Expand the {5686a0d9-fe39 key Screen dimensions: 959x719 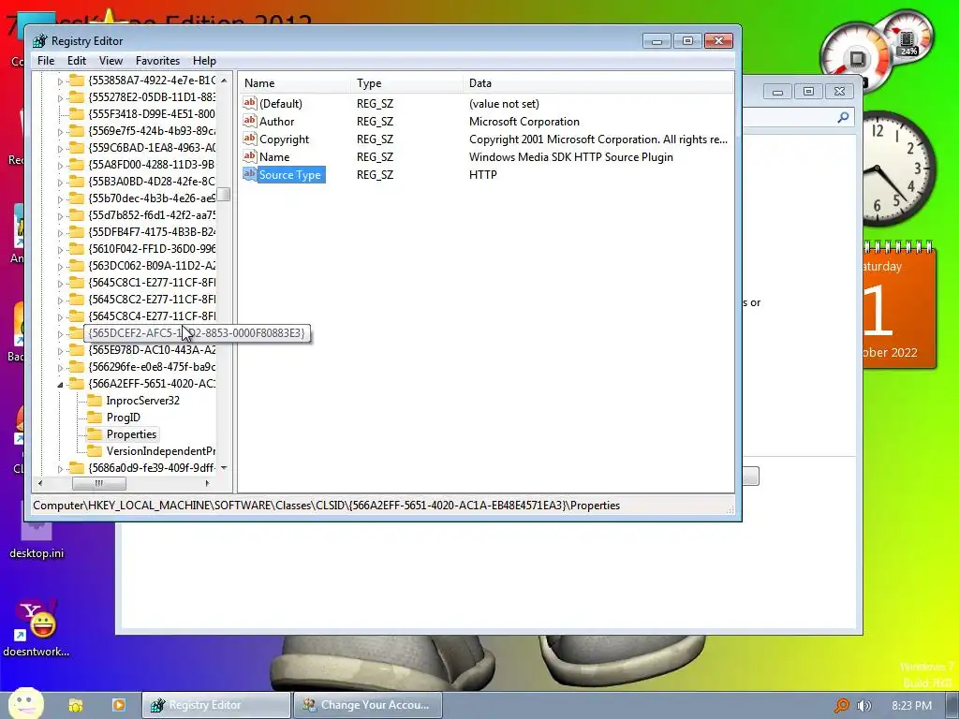60,468
